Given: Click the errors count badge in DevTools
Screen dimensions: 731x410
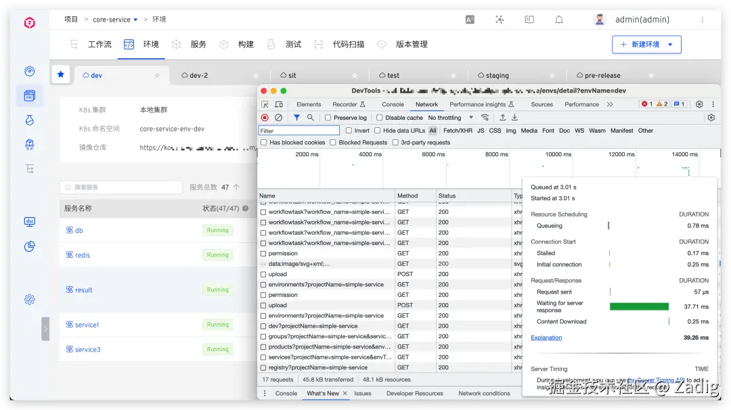Looking at the screenshot, I should [647, 104].
